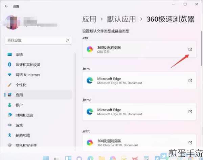The image size is (203, 160).
Task: Open the .html Microsoft Edge external-link icon
Action: (190, 112)
